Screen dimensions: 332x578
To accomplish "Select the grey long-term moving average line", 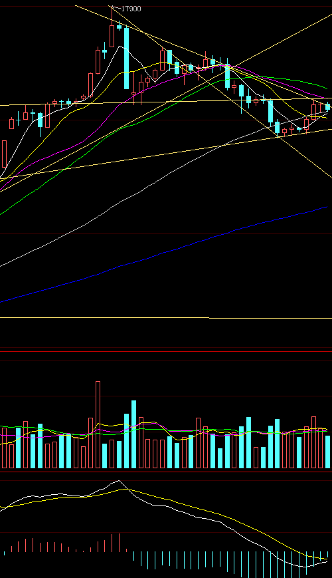I will point(110,210).
